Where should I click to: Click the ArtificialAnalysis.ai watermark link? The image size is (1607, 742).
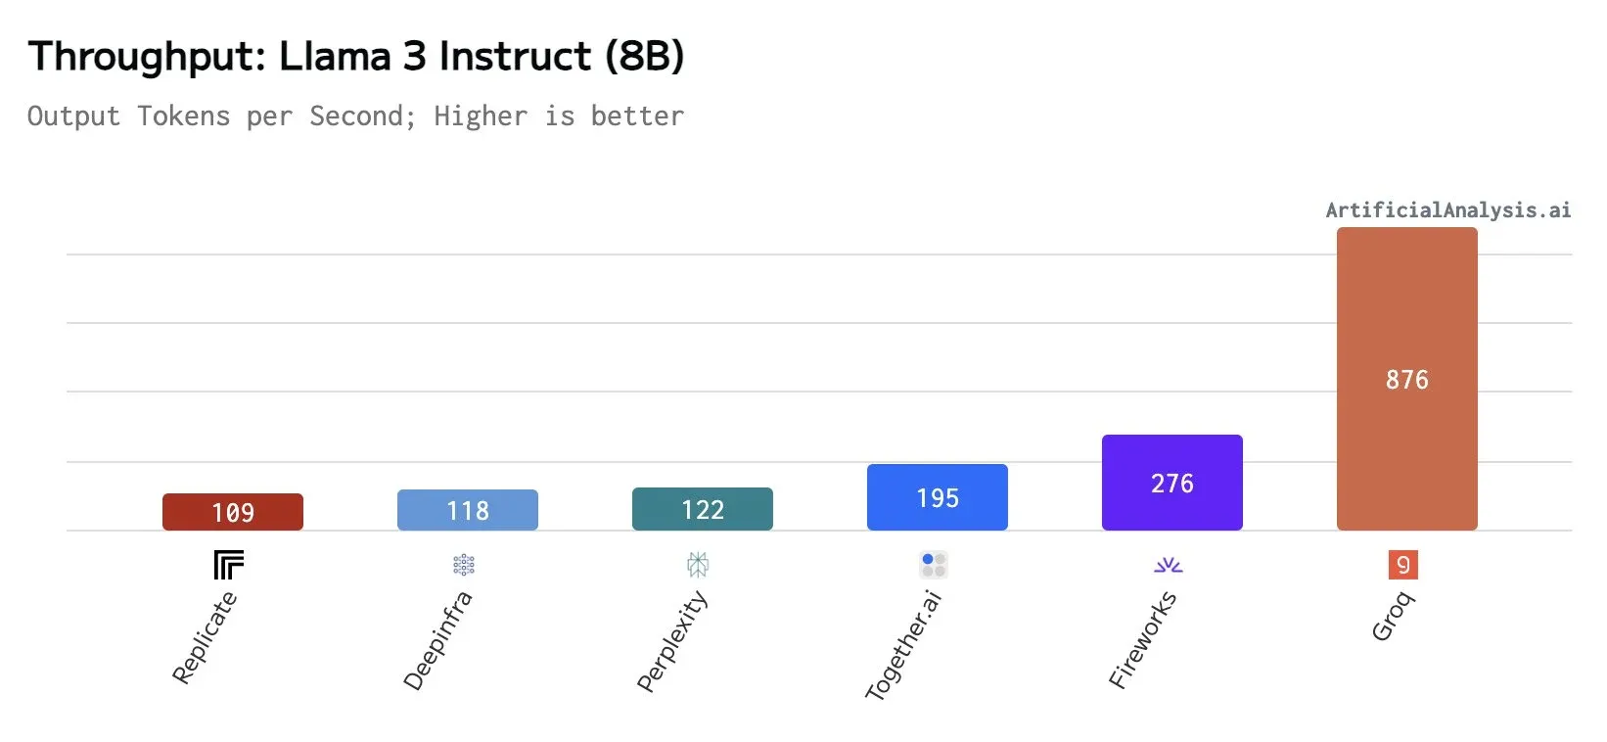tap(1447, 209)
